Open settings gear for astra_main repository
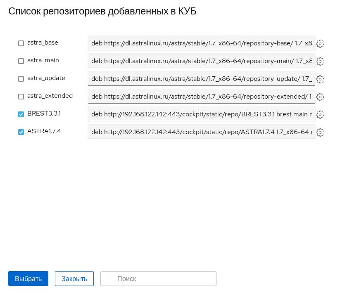Image resolution: width=340 pixels, height=293 pixels. tap(320, 61)
